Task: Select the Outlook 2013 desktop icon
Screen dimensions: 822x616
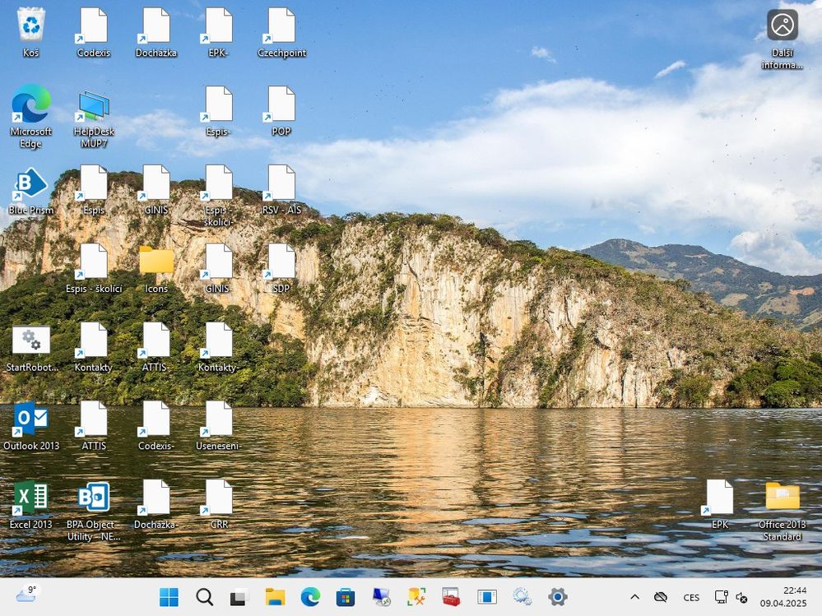Action: [30, 419]
